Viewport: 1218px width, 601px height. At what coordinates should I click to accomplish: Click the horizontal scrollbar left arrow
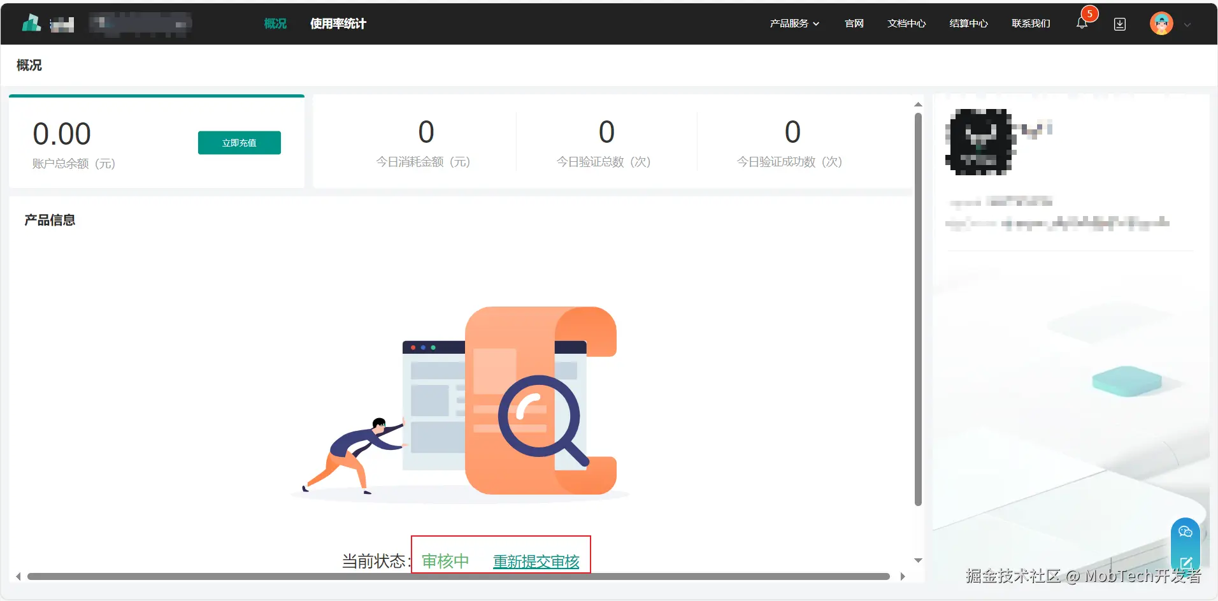18,576
